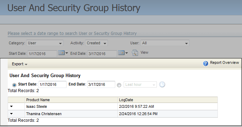
Task: Click report Start Date input 1/17/2016
Action: point(53,84)
